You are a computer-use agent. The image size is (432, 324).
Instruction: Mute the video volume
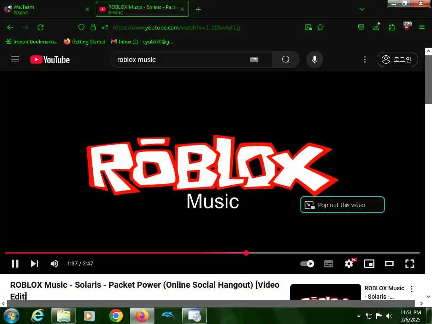[x=54, y=264]
